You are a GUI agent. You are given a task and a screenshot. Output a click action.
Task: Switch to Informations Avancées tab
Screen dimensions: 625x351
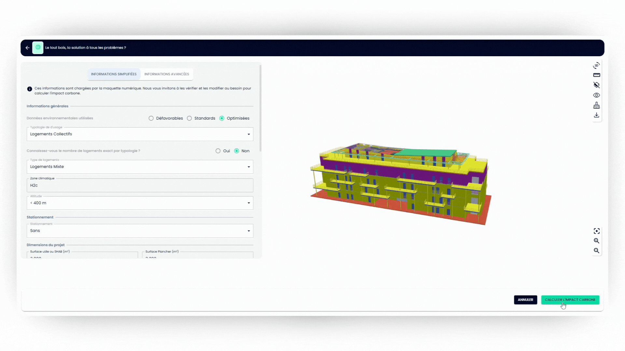pyautogui.click(x=167, y=74)
